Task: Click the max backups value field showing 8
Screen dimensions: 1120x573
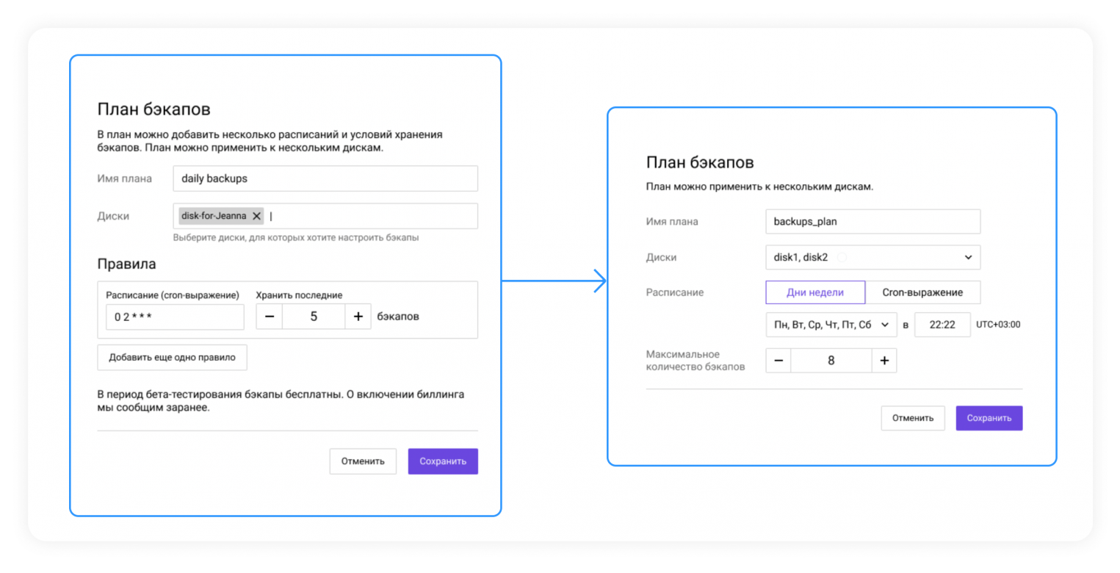Action: tap(831, 361)
